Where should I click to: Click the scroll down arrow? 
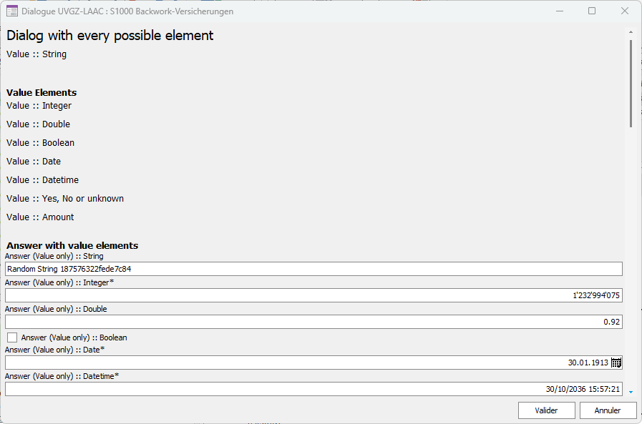[631, 392]
